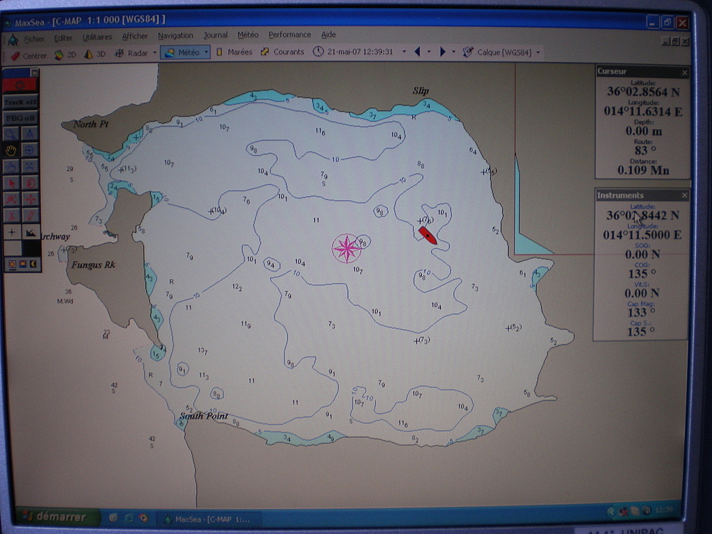Viewport: 712px width, 534px height.
Task: Select the red skull danger-mark tool
Action: [11, 200]
